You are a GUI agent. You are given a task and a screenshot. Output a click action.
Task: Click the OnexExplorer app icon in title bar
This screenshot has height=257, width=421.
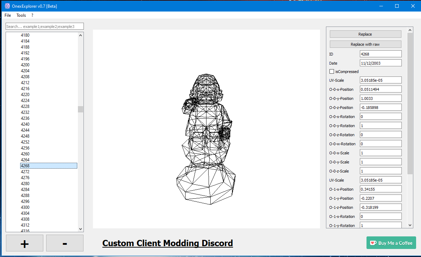pyautogui.click(x=7, y=6)
